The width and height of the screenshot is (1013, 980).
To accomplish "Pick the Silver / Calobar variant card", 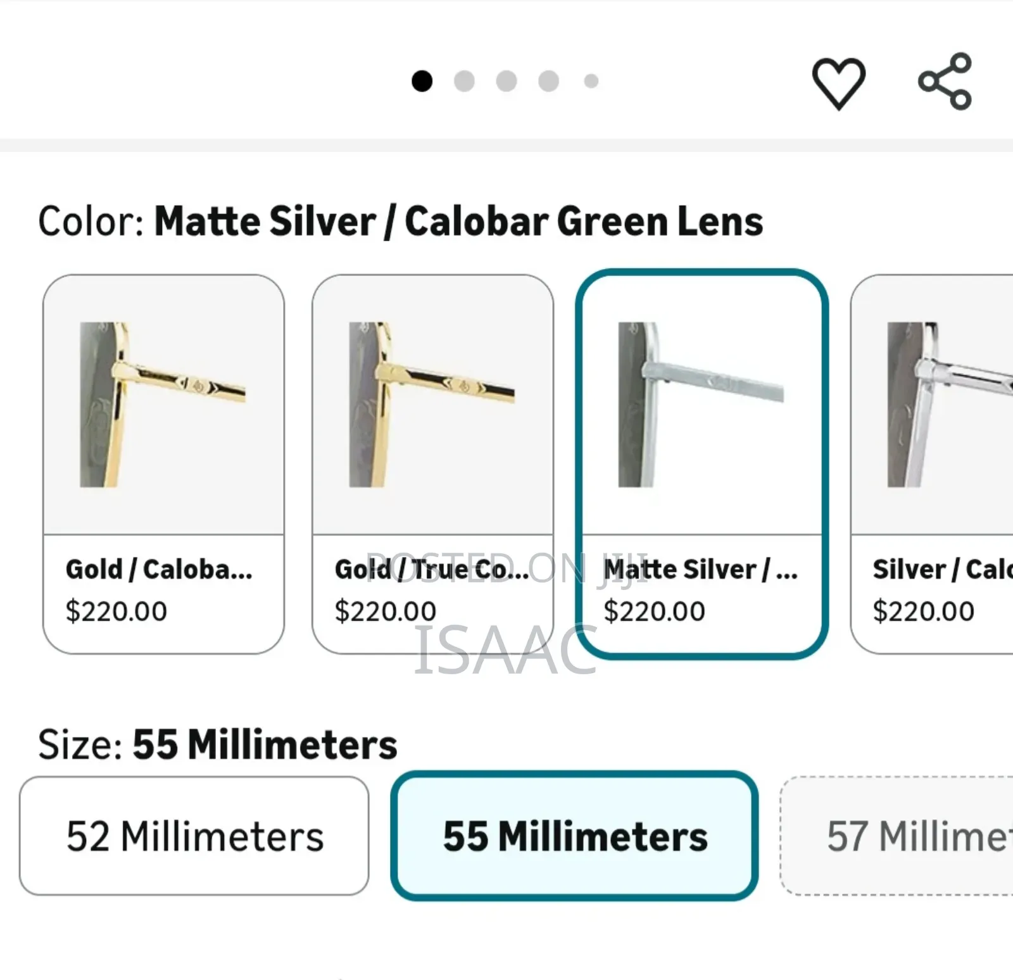I will click(x=932, y=464).
